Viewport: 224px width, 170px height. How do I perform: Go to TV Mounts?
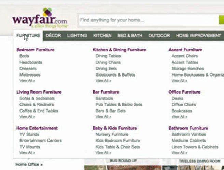[30, 147]
